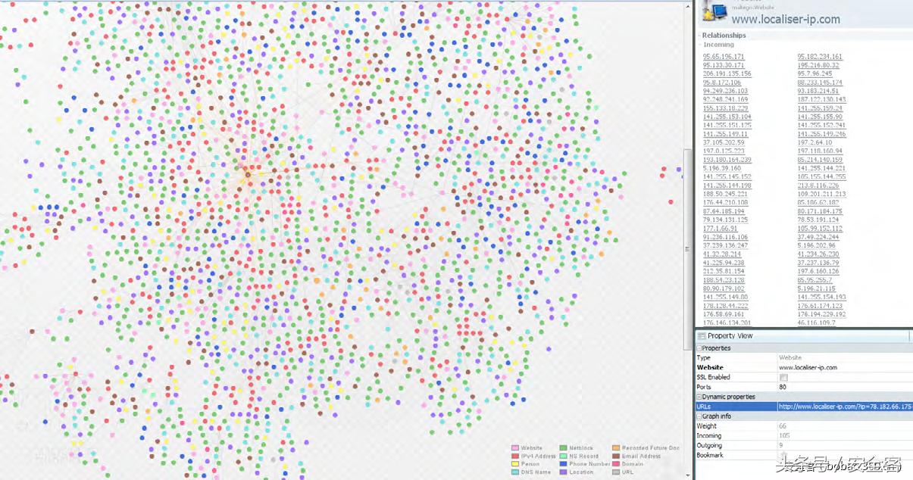This screenshot has width=913, height=480.
Task: Click the Netblock green legend swatch
Action: (x=564, y=449)
